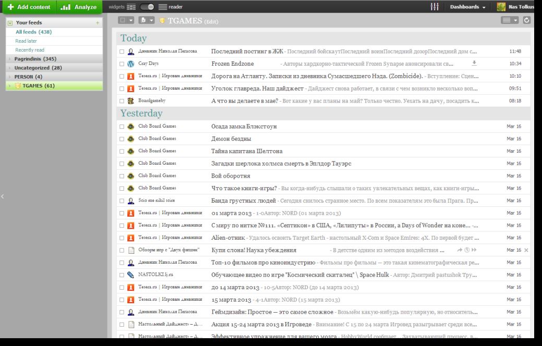Image resolution: width=542 pixels, height=346 pixels.
Task: Expand the Pagrindinis folder arrow
Action: click(10, 59)
